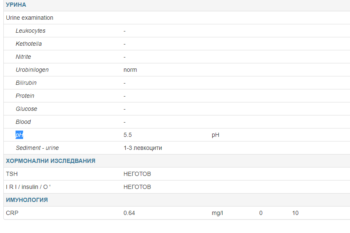The width and height of the screenshot is (350, 233).
Task: Select the CRP result value 0.64
Action: (129, 213)
